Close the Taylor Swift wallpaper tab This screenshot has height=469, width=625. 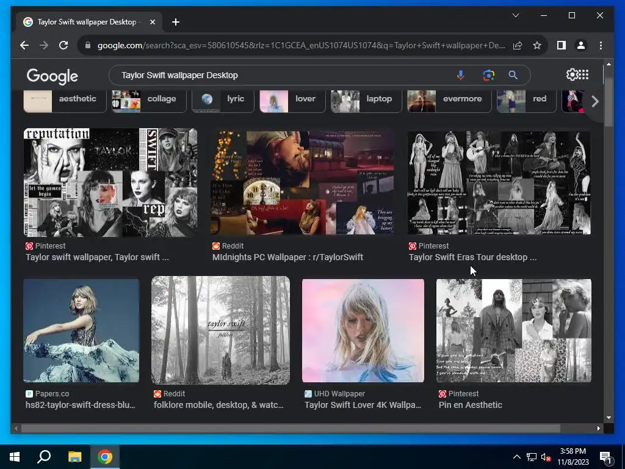pos(152,22)
